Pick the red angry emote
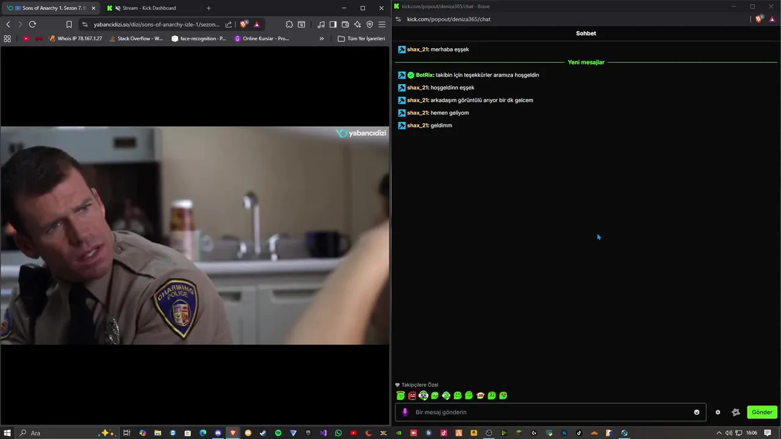781x439 pixels. (412, 396)
